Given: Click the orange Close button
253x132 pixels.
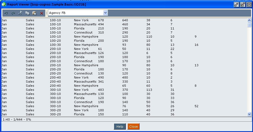Looking at the screenshot, I should coord(133,127).
